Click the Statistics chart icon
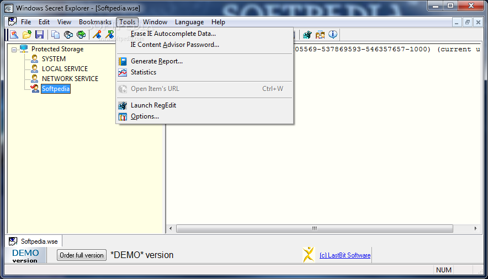This screenshot has width=488, height=279. [x=123, y=72]
